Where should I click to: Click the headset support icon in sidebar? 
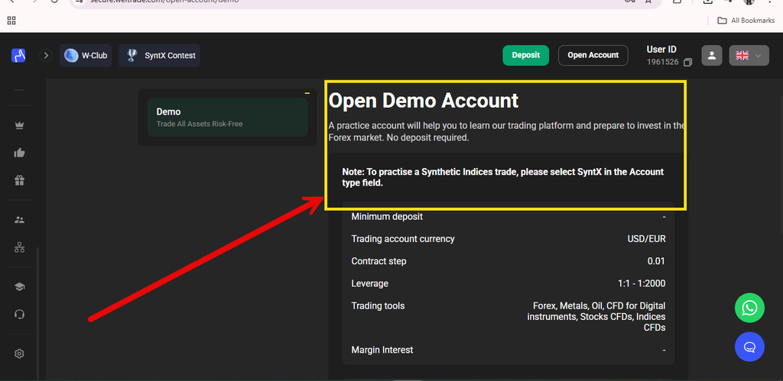tap(19, 314)
